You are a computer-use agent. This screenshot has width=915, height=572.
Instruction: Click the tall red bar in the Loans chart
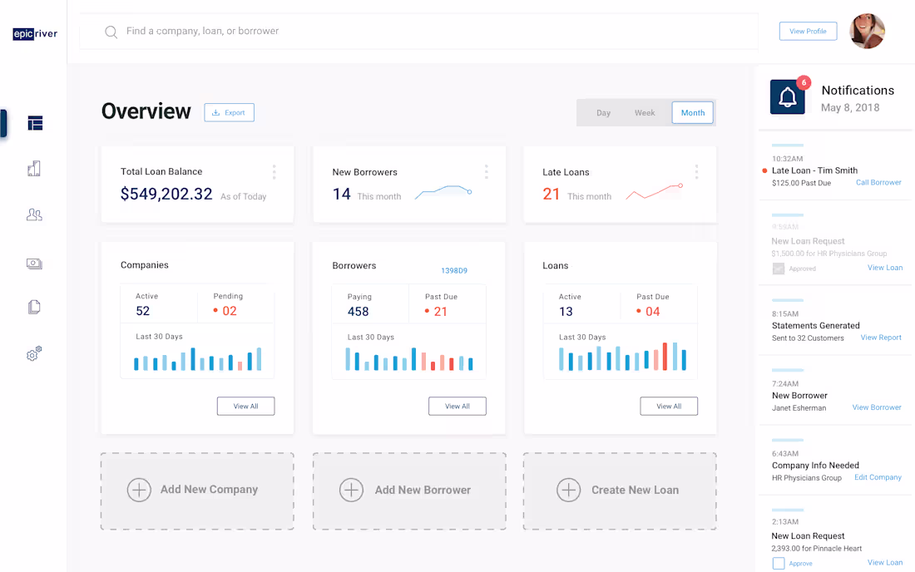click(665, 357)
